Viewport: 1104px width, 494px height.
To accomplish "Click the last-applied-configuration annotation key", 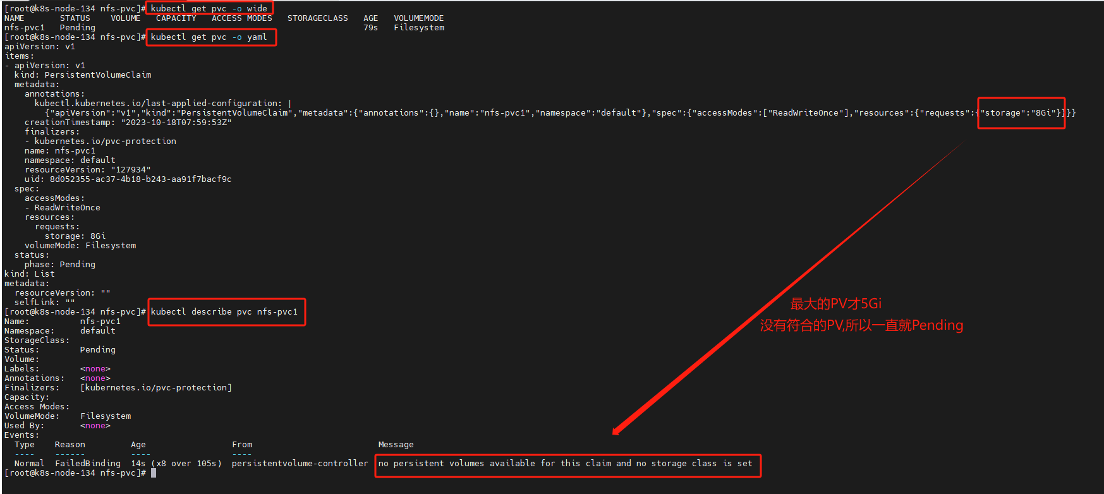I will pyautogui.click(x=158, y=103).
